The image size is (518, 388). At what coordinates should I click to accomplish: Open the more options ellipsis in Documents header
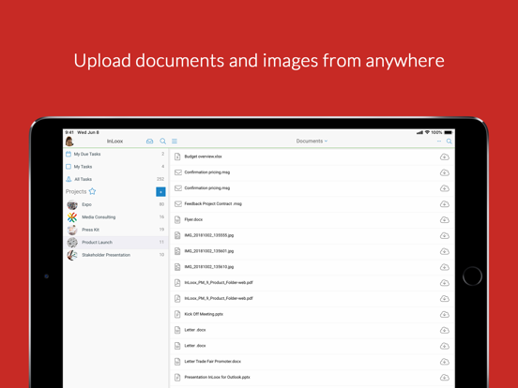click(439, 142)
